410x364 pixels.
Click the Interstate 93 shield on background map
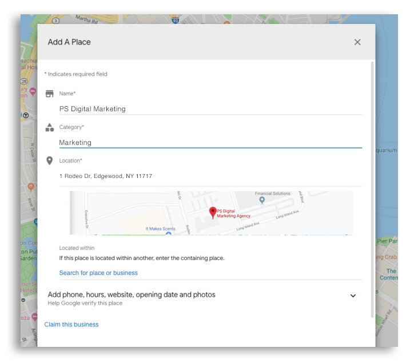tap(176, 20)
